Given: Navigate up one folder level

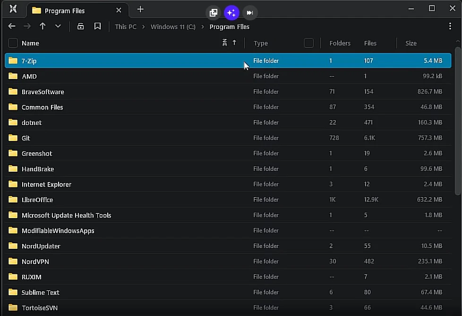Looking at the screenshot, I should pyautogui.click(x=43, y=26).
